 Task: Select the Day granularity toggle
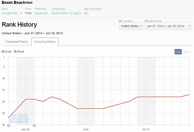(x=178, y=52)
